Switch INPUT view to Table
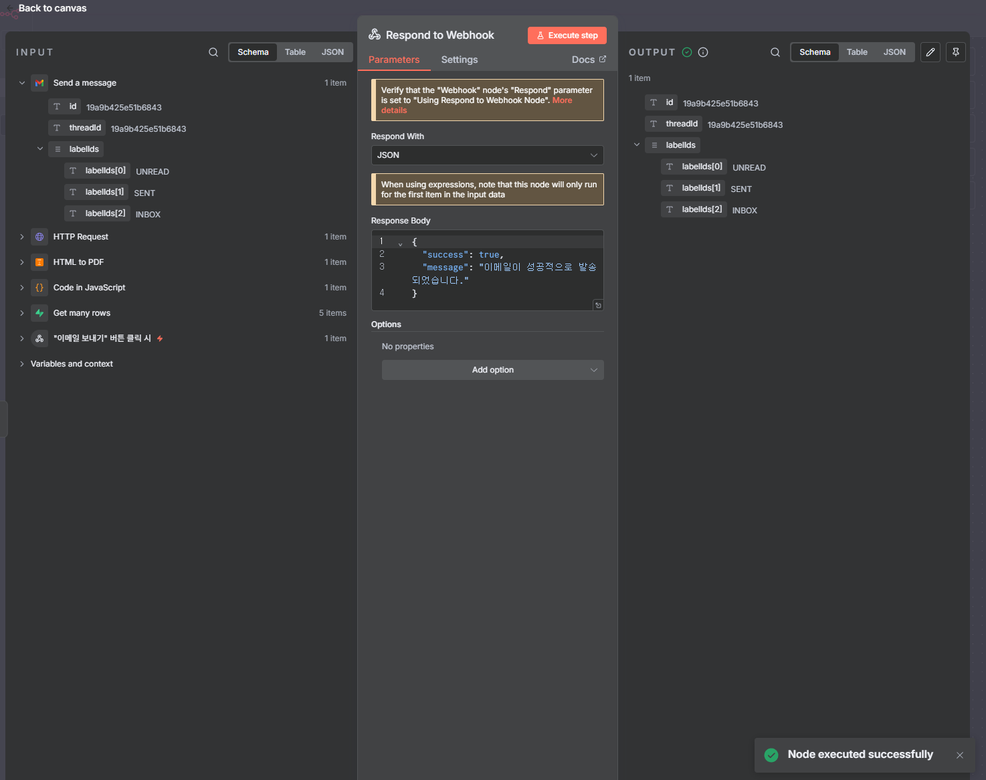This screenshot has height=780, width=986. pos(295,52)
